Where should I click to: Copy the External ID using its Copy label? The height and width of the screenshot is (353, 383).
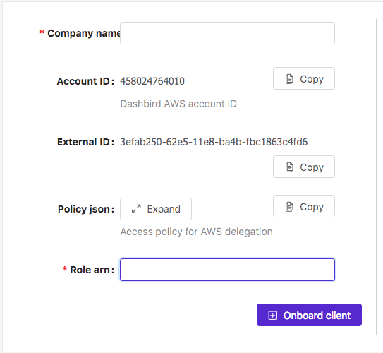click(312, 167)
